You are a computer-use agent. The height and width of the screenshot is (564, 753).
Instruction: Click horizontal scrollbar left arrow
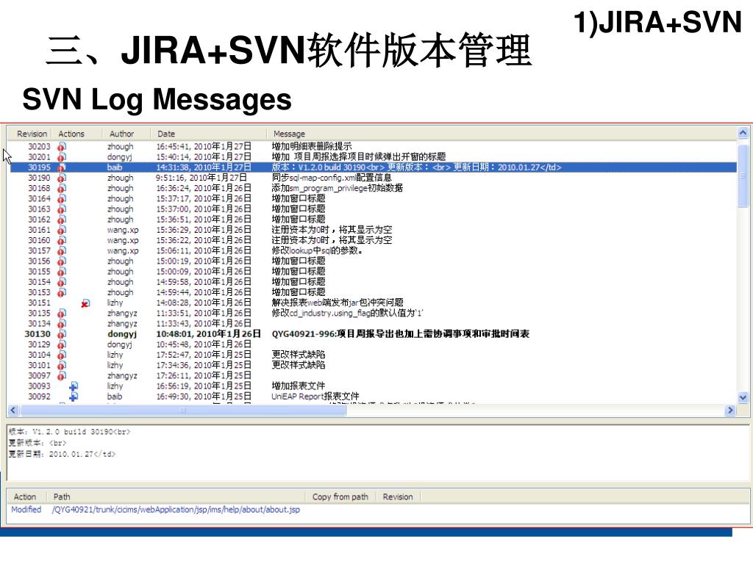[x=13, y=411]
